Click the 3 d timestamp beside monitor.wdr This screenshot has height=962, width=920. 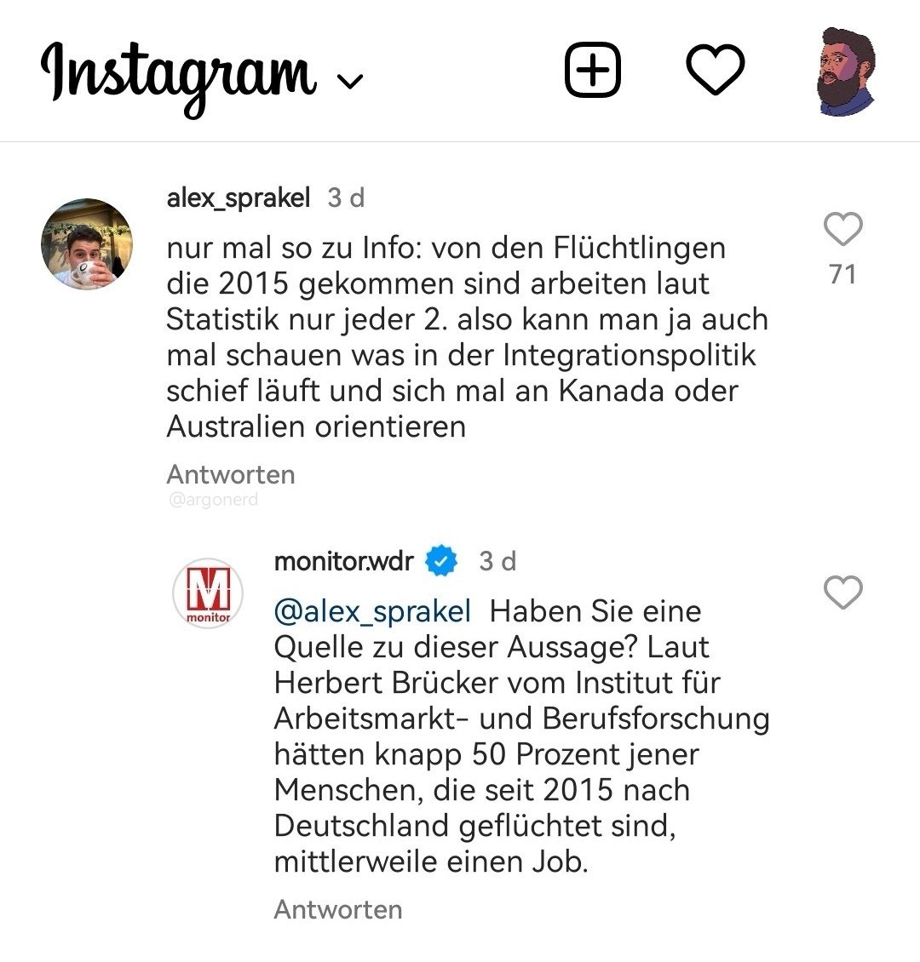(497, 561)
